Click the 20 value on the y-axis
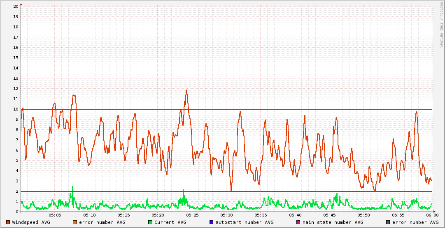The image size is (445, 228). pyautogui.click(x=16, y=7)
